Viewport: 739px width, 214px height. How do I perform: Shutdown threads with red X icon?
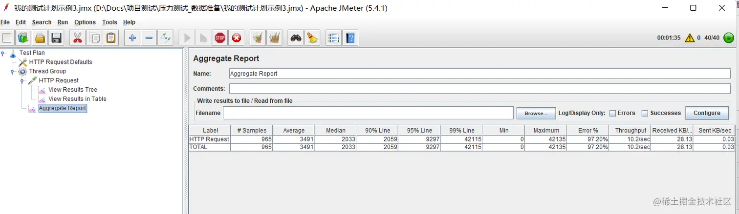click(237, 38)
